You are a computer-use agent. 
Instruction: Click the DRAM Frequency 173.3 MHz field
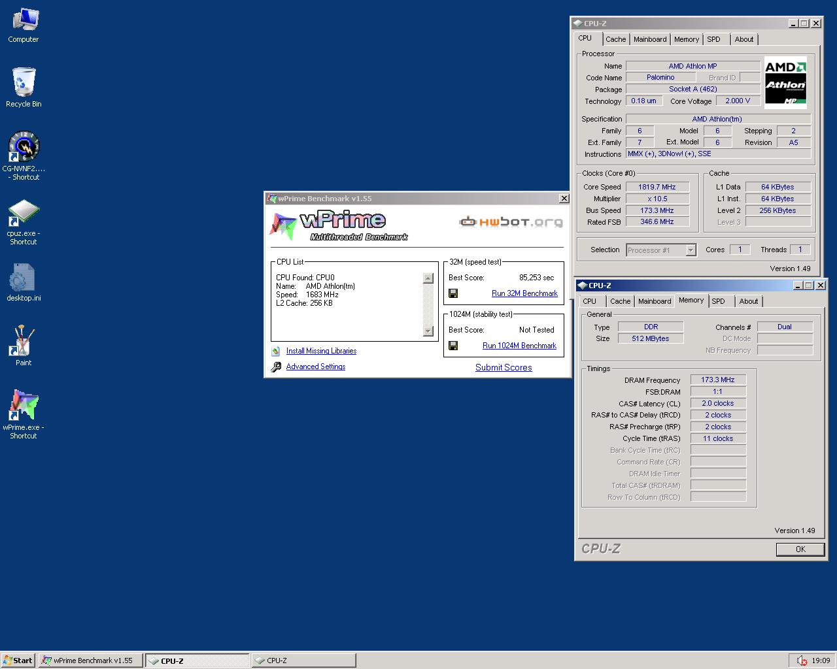point(718,380)
